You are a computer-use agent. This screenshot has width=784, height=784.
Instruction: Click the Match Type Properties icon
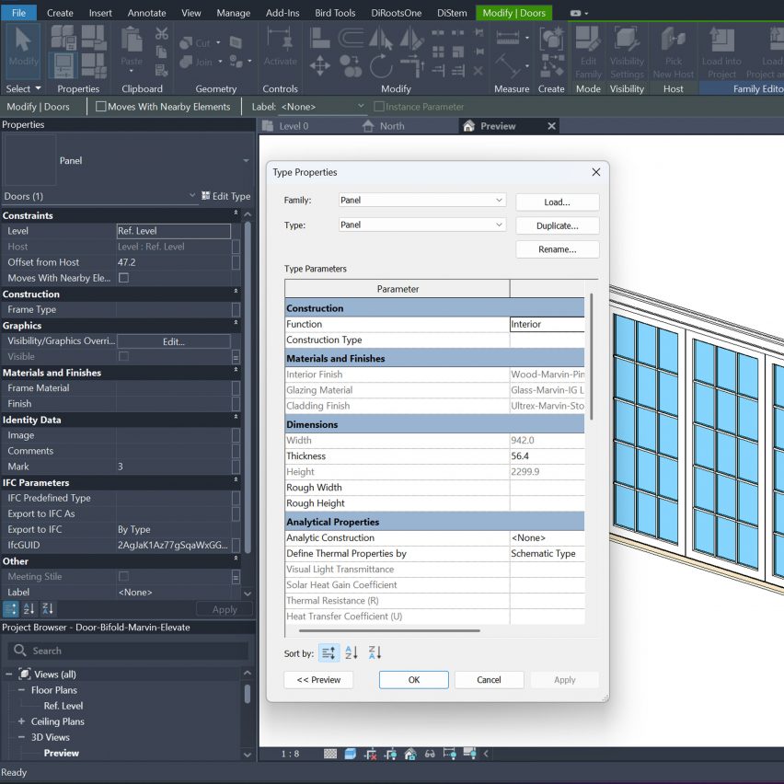click(162, 70)
